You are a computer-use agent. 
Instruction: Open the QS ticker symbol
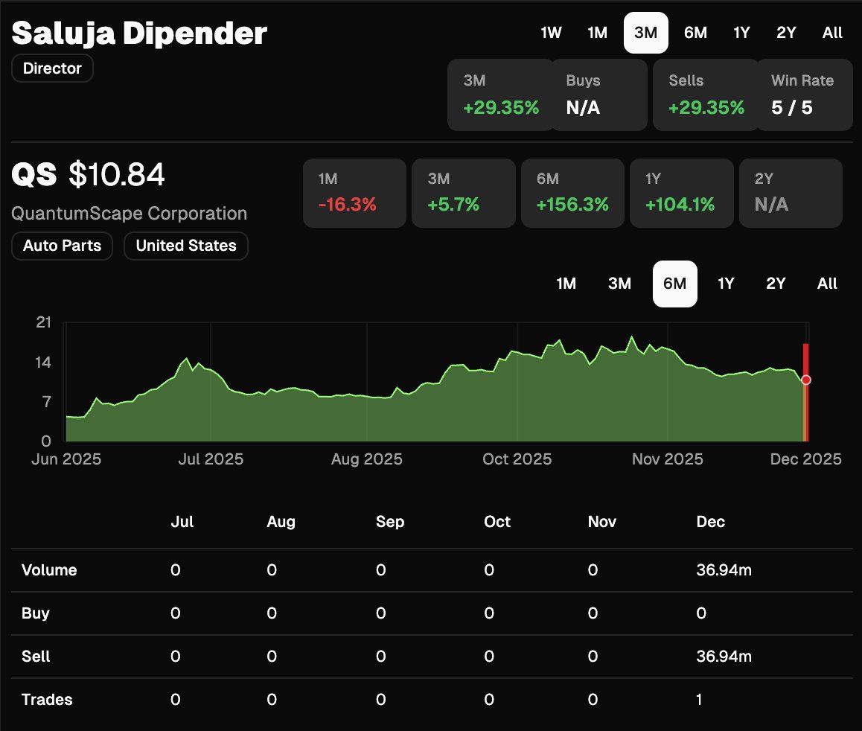pos(34,175)
